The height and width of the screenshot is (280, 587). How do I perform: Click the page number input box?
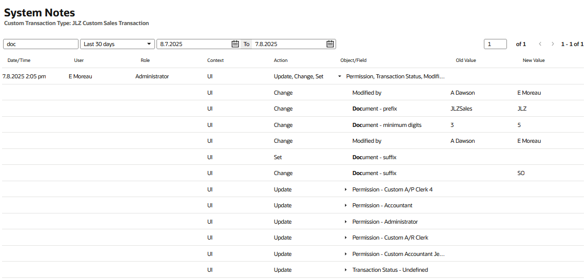click(495, 44)
